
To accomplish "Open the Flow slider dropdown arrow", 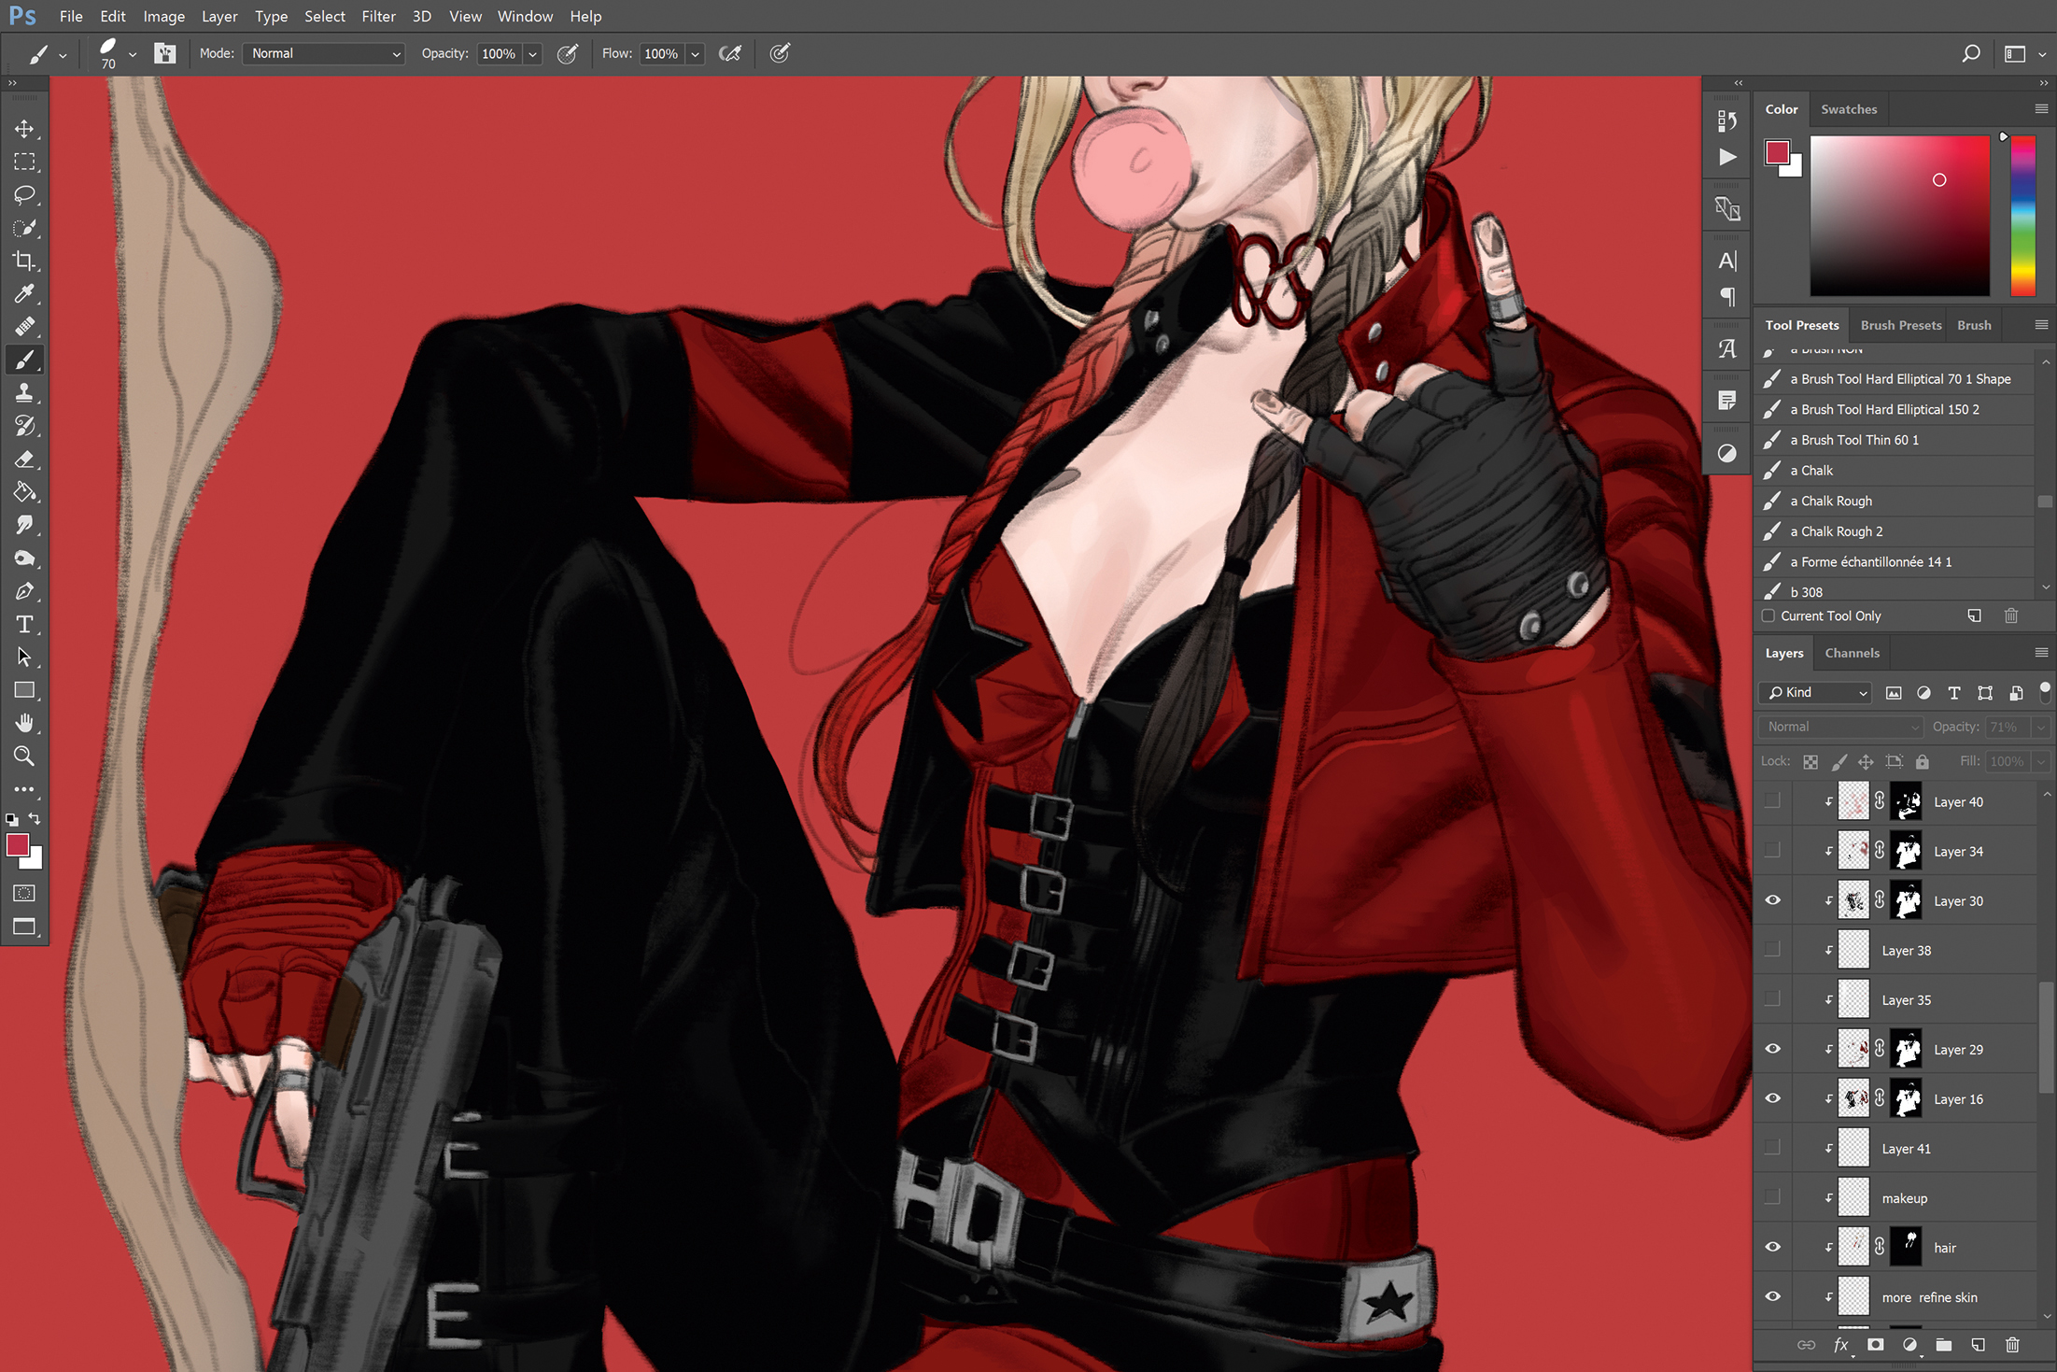I will (x=695, y=53).
